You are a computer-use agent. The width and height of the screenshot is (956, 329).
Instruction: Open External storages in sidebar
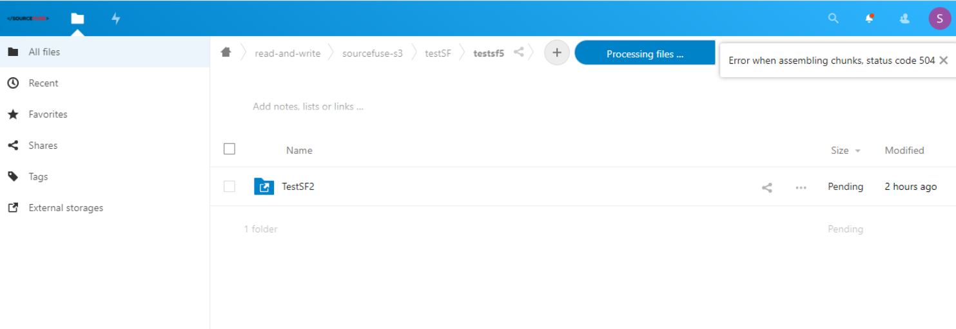click(x=105, y=208)
